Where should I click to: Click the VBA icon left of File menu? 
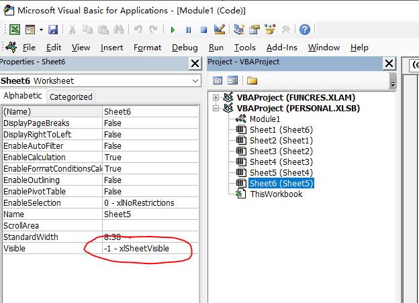(11, 47)
